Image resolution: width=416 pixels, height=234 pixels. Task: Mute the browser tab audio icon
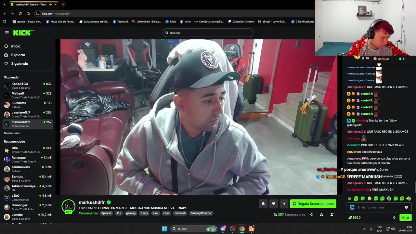point(50,5)
